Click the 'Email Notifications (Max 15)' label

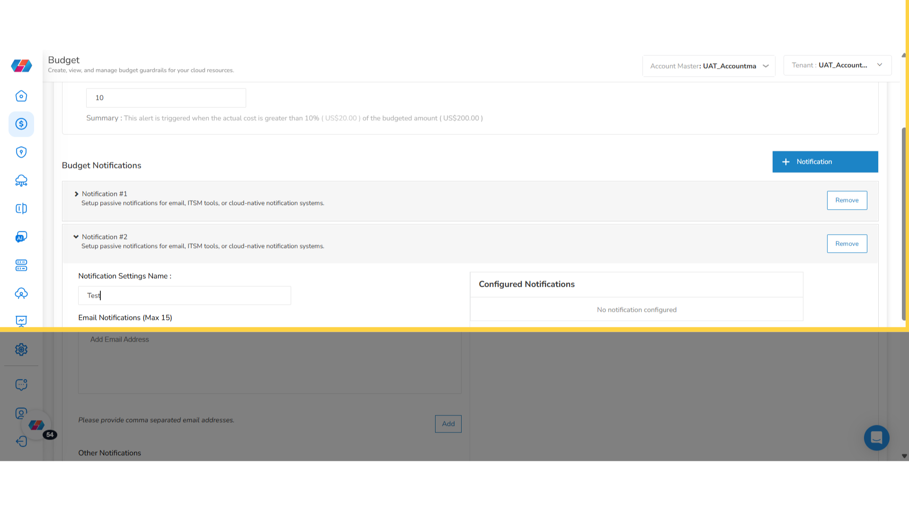click(x=125, y=317)
